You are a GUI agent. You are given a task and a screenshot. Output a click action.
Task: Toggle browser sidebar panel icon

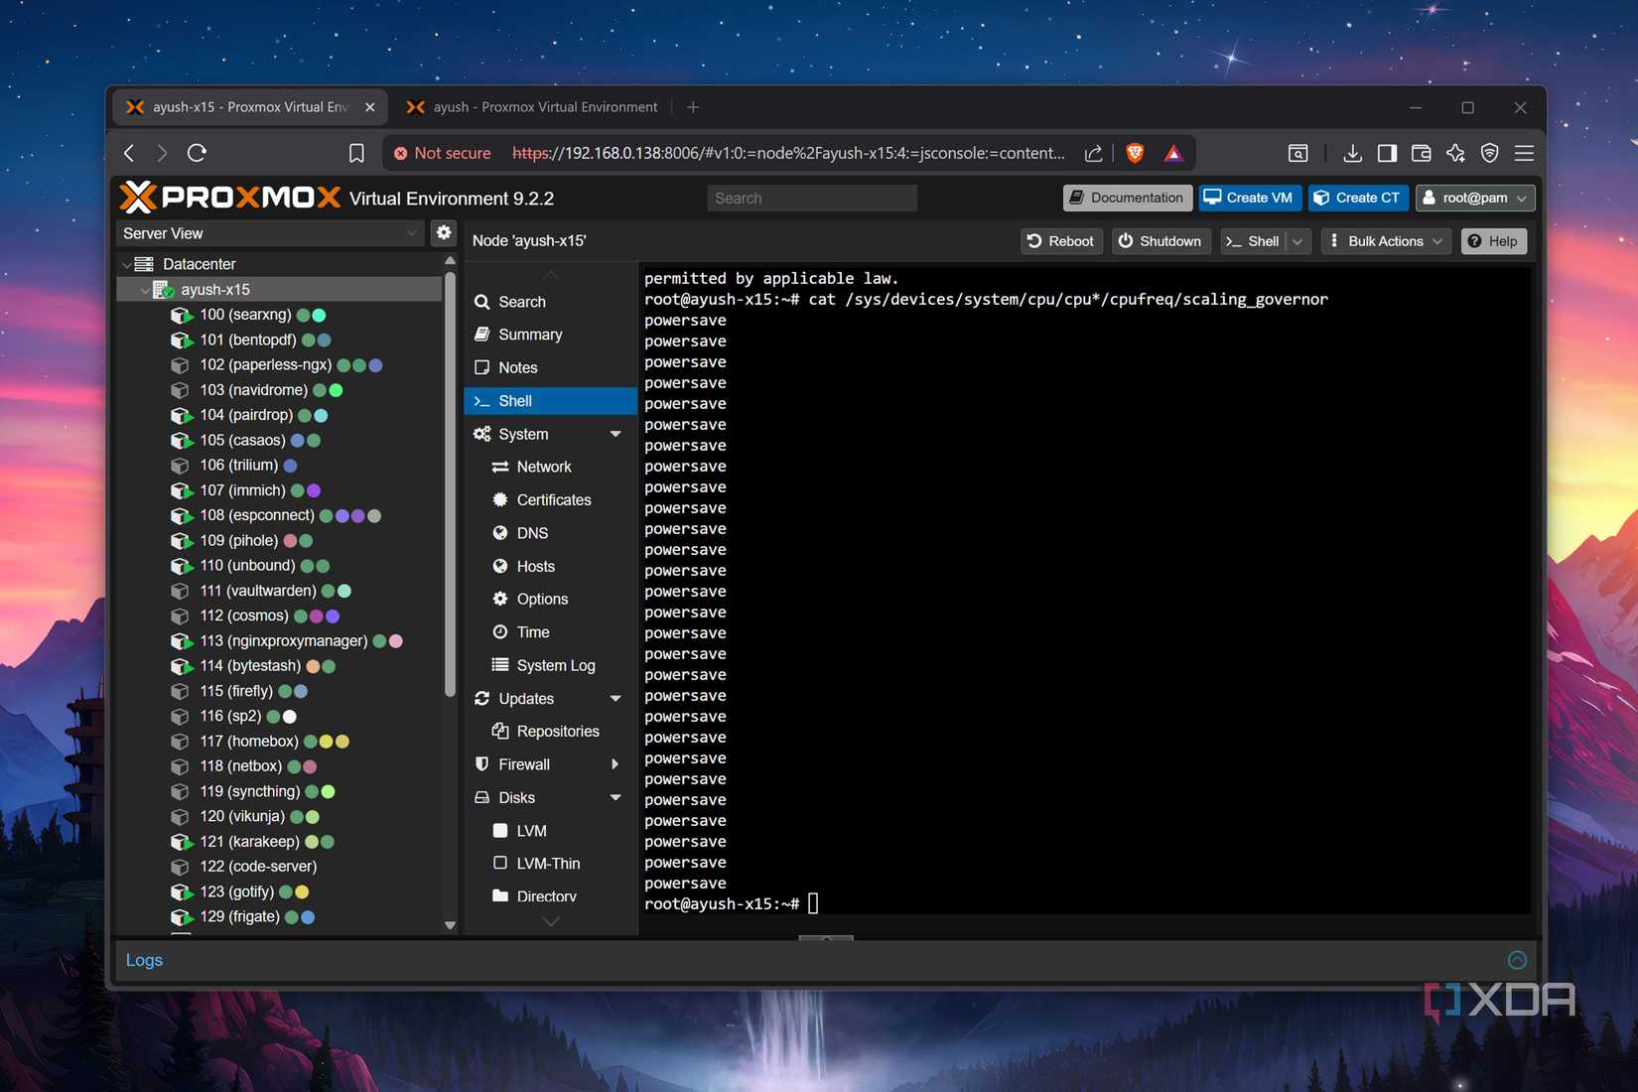1387,153
